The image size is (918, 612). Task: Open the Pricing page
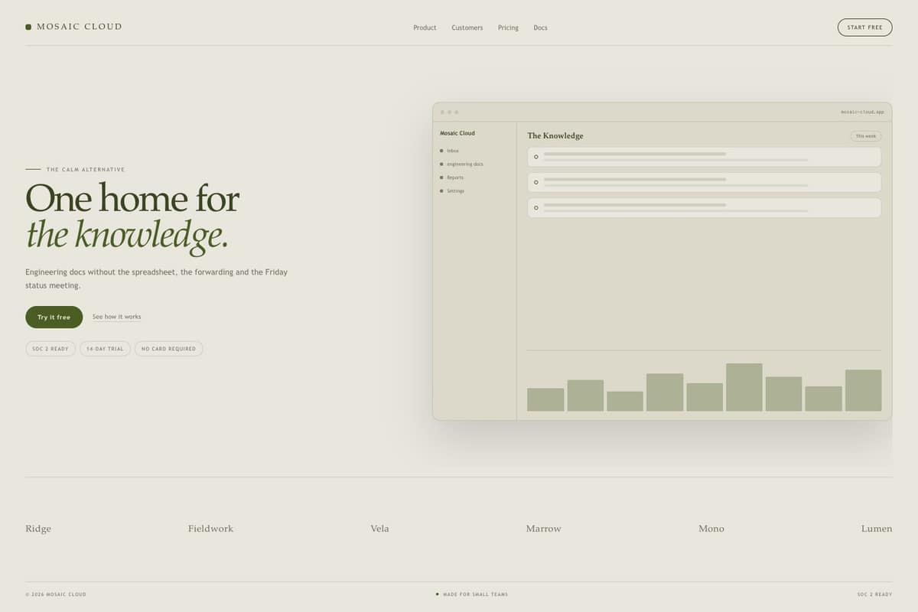point(508,28)
